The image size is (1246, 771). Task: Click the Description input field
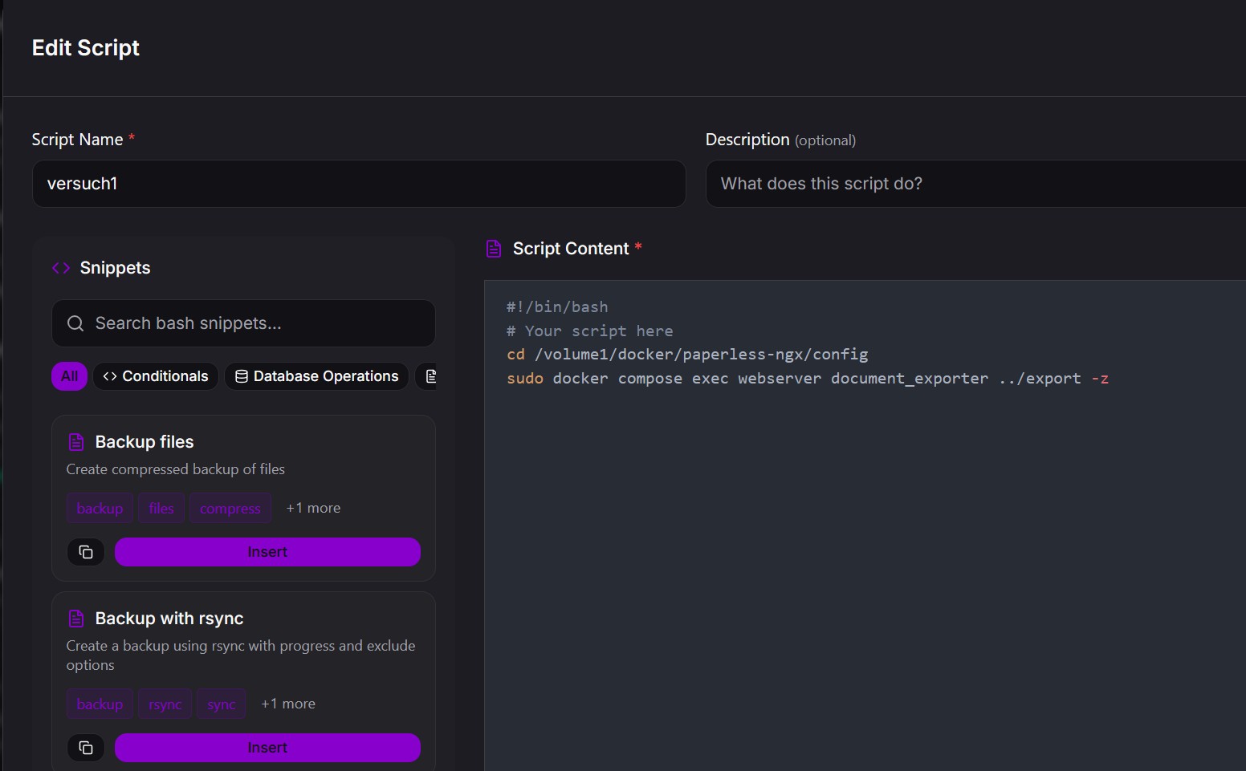975,184
